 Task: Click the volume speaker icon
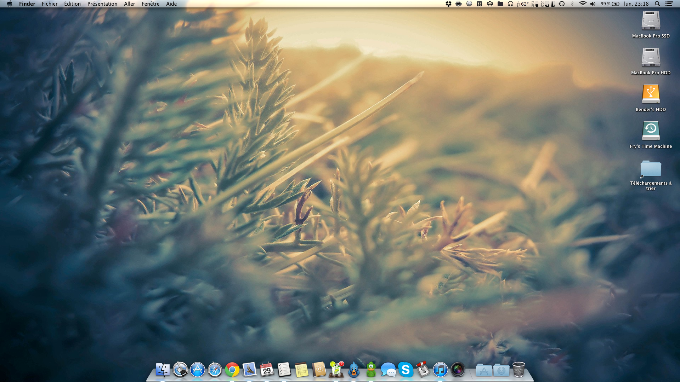point(593,4)
